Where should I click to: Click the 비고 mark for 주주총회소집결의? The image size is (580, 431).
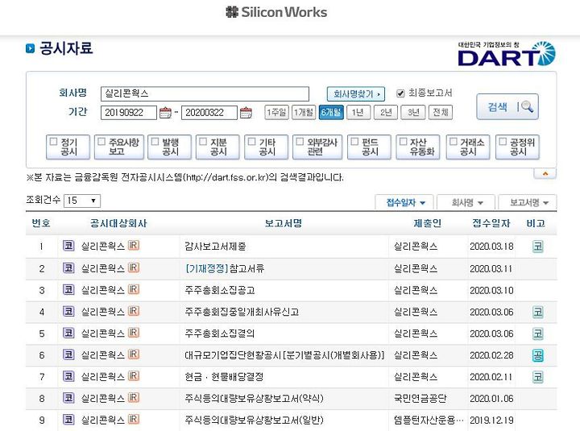(x=538, y=334)
